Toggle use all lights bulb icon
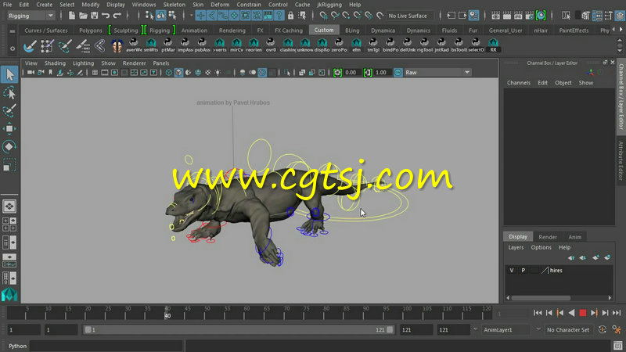The width and height of the screenshot is (626, 352). coord(218,72)
